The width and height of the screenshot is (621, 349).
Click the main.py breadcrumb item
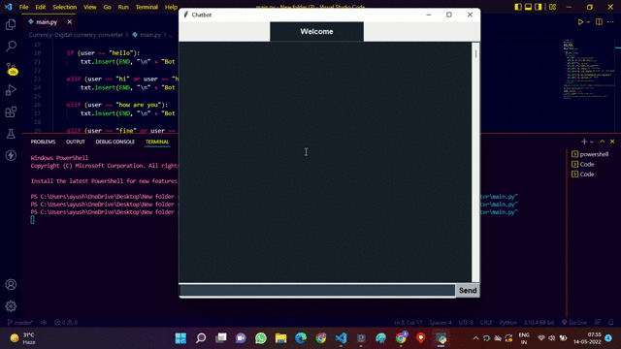[x=147, y=35]
